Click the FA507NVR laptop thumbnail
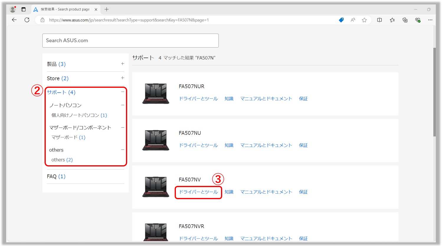Viewport: 442px width, 246px height. [x=156, y=232]
